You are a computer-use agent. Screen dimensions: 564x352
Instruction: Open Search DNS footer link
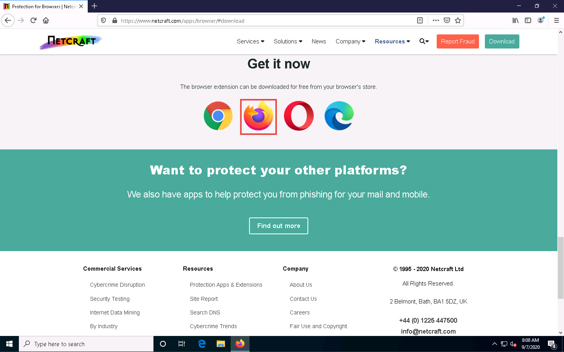coord(205,312)
